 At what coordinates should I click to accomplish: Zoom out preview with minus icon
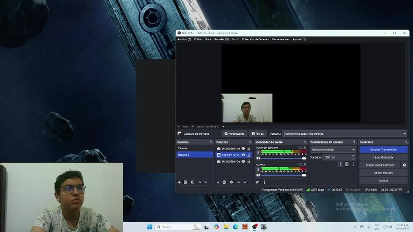[179, 126]
